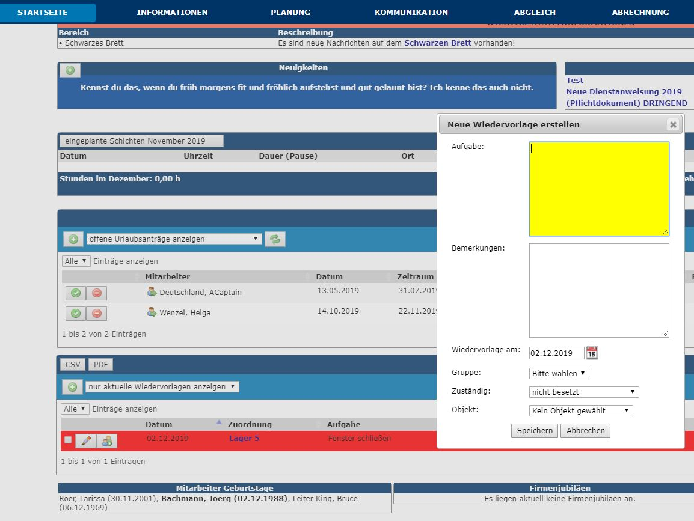
Task: Open calendar picker next to Wiedervorlage date
Action: pos(592,353)
